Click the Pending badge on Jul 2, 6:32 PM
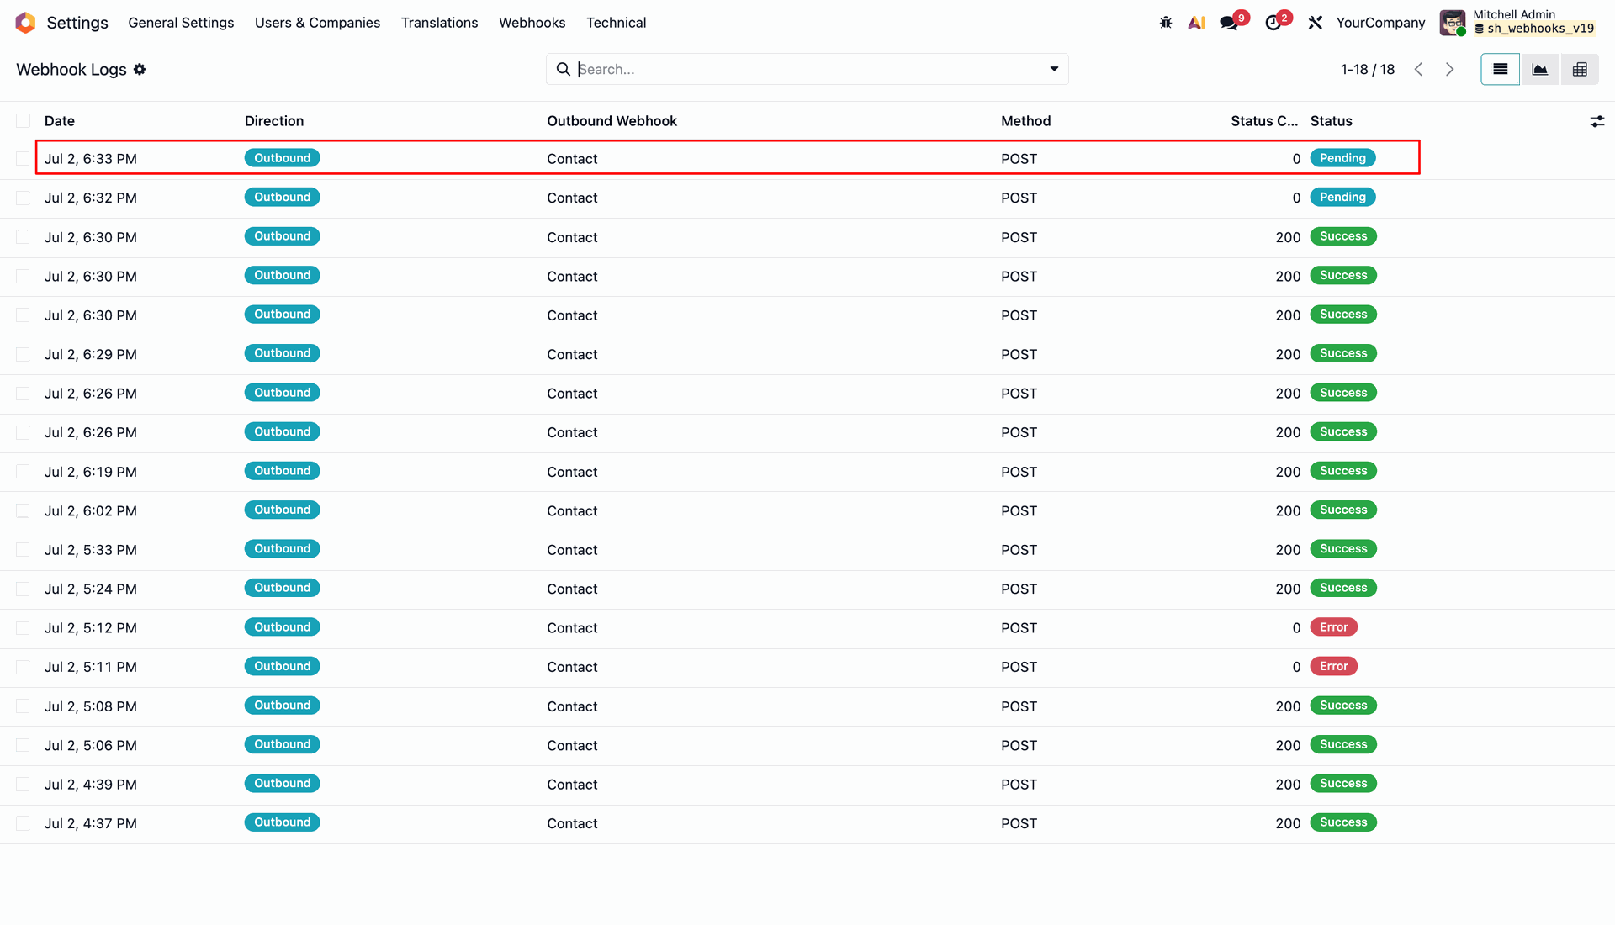This screenshot has width=1615, height=925. pyautogui.click(x=1342, y=197)
